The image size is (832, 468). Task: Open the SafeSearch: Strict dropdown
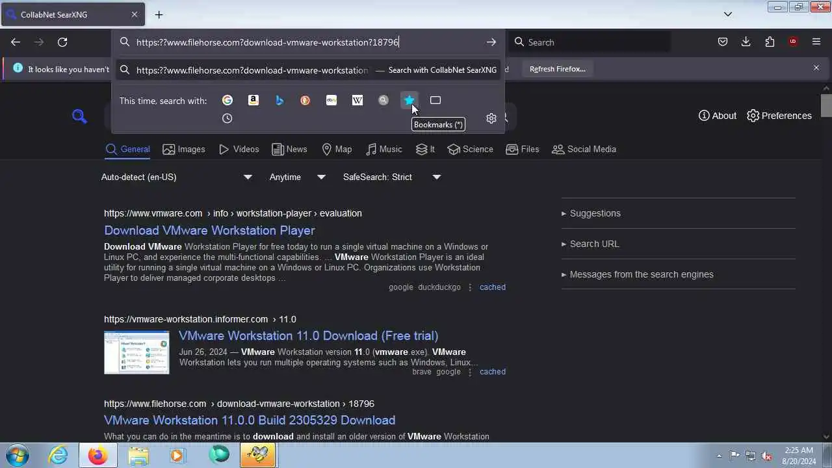(392, 177)
